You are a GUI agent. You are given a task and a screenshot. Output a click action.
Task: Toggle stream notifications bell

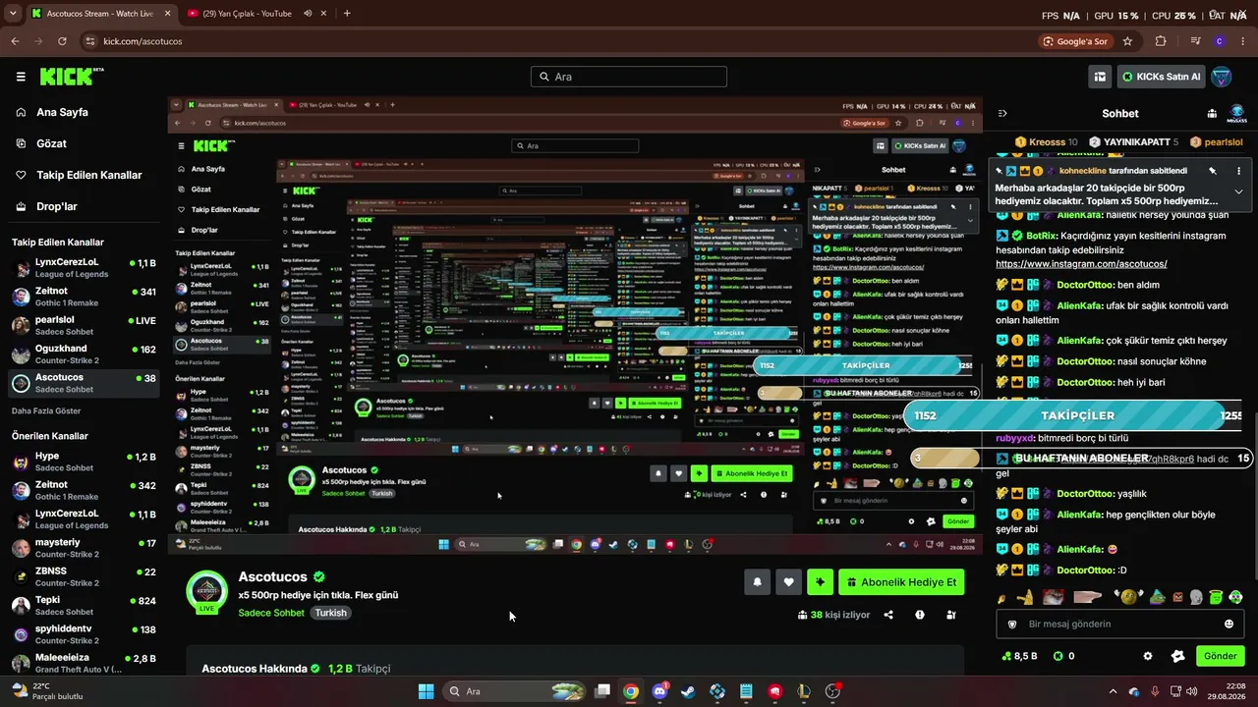757,582
